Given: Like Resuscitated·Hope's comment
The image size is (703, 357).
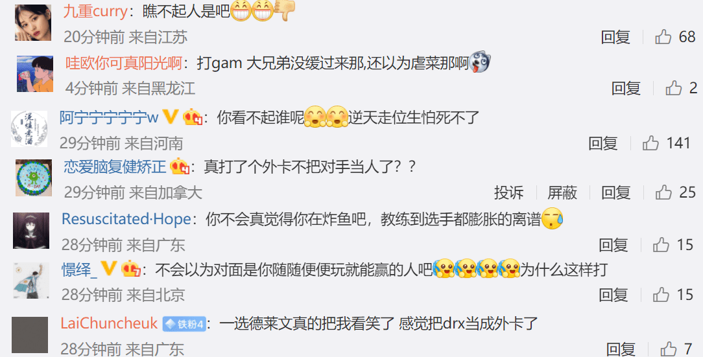Looking at the screenshot, I should pyautogui.click(x=661, y=245).
